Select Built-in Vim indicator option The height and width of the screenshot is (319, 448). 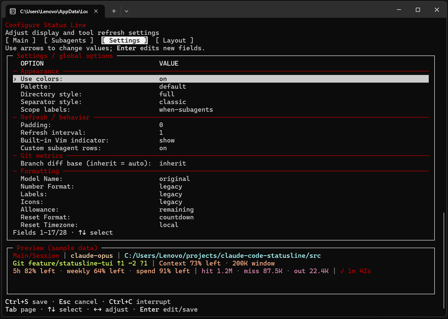[65, 140]
